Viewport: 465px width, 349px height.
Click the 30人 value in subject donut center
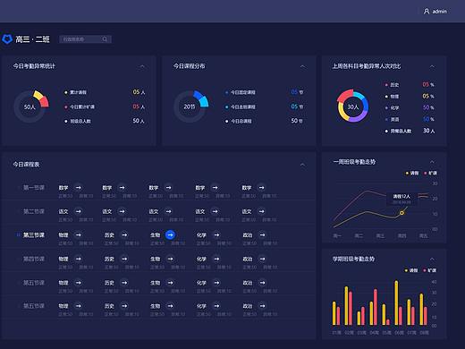click(353, 106)
